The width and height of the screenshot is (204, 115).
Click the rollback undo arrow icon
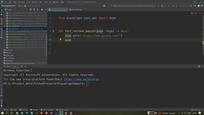click(191, 6)
